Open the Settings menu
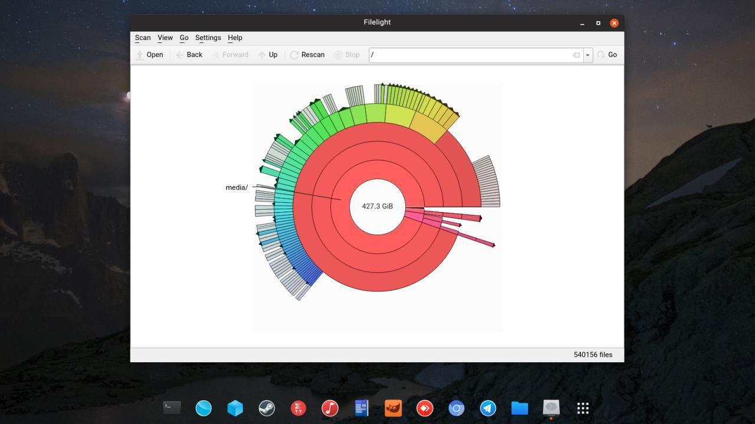Screen dimensions: 755x424 [208, 38]
